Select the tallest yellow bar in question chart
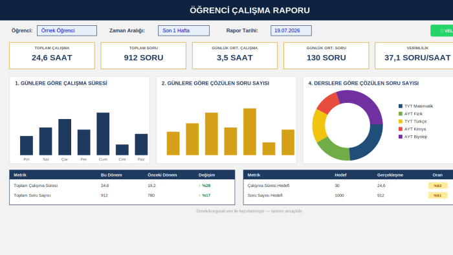 pyautogui.click(x=250, y=131)
